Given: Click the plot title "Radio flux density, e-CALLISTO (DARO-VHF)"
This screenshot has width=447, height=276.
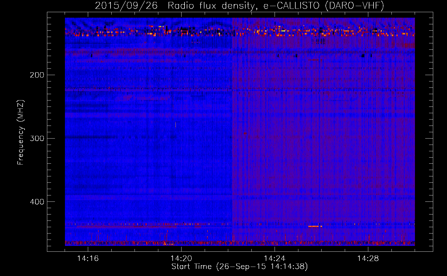Looking at the screenshot, I should (276, 6).
